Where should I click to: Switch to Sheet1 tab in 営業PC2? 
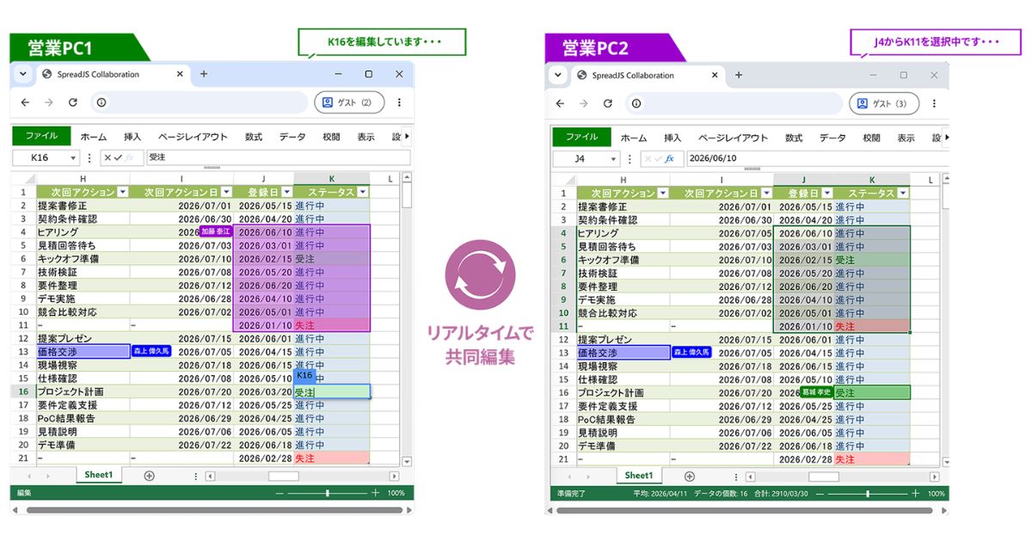click(x=638, y=476)
